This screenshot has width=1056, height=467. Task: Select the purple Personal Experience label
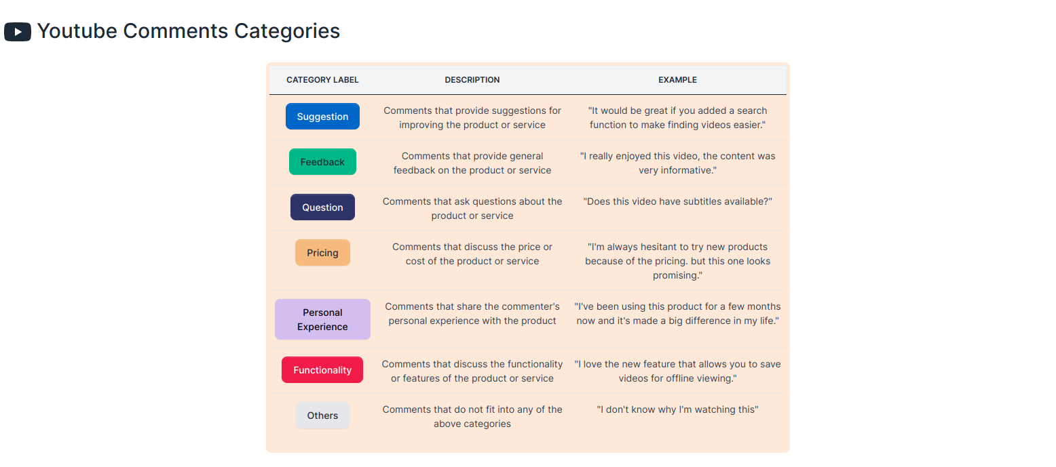click(322, 319)
